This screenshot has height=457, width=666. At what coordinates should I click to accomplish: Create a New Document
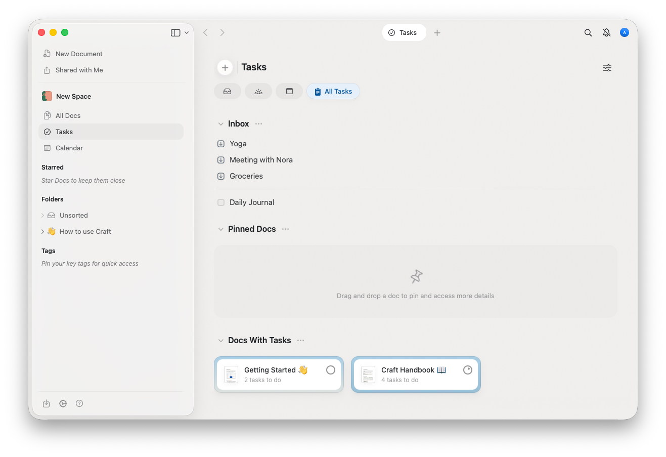(x=79, y=54)
